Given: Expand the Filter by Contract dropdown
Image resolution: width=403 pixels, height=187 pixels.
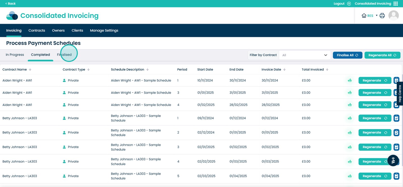Looking at the screenshot, I should [x=305, y=55].
